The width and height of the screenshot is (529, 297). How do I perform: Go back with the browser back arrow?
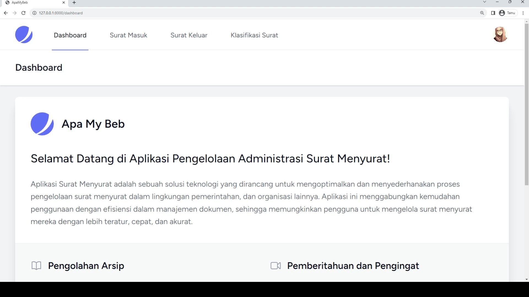click(6, 13)
